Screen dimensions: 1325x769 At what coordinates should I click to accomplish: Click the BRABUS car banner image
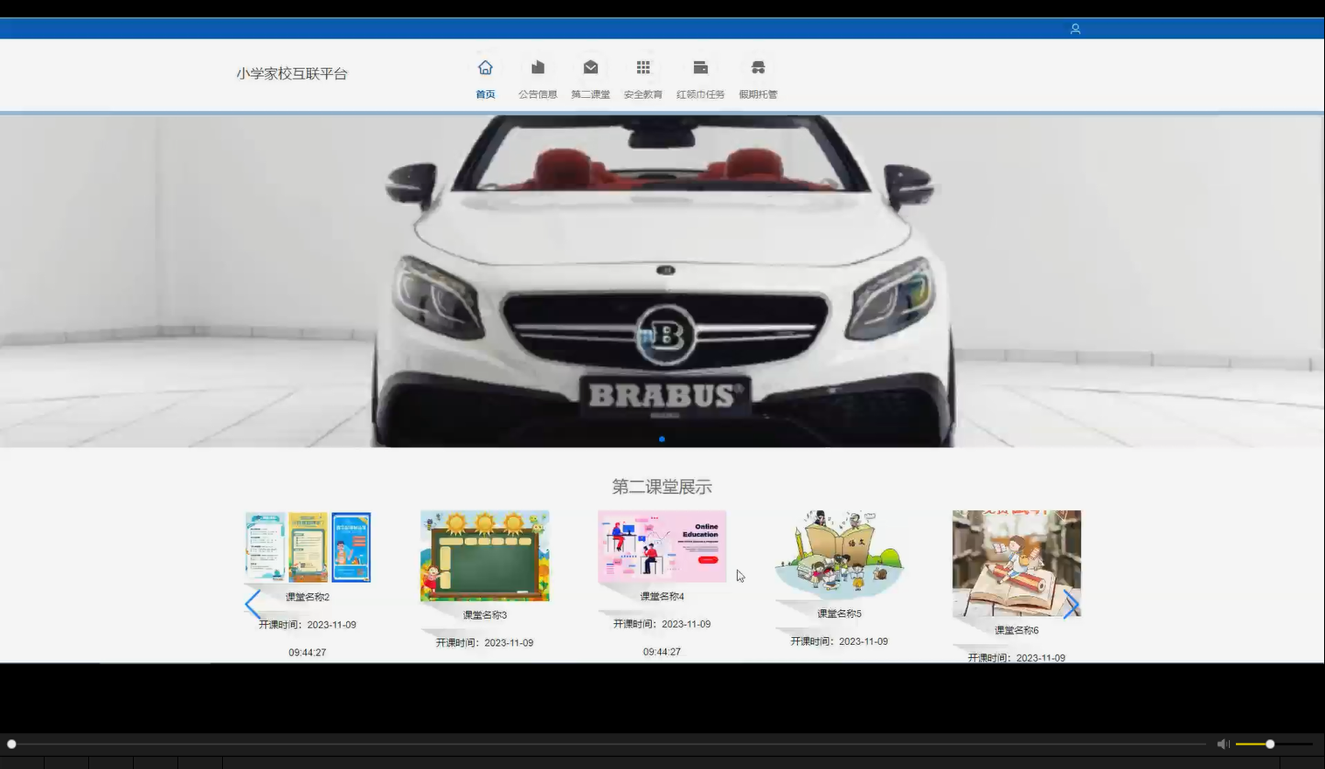662,281
